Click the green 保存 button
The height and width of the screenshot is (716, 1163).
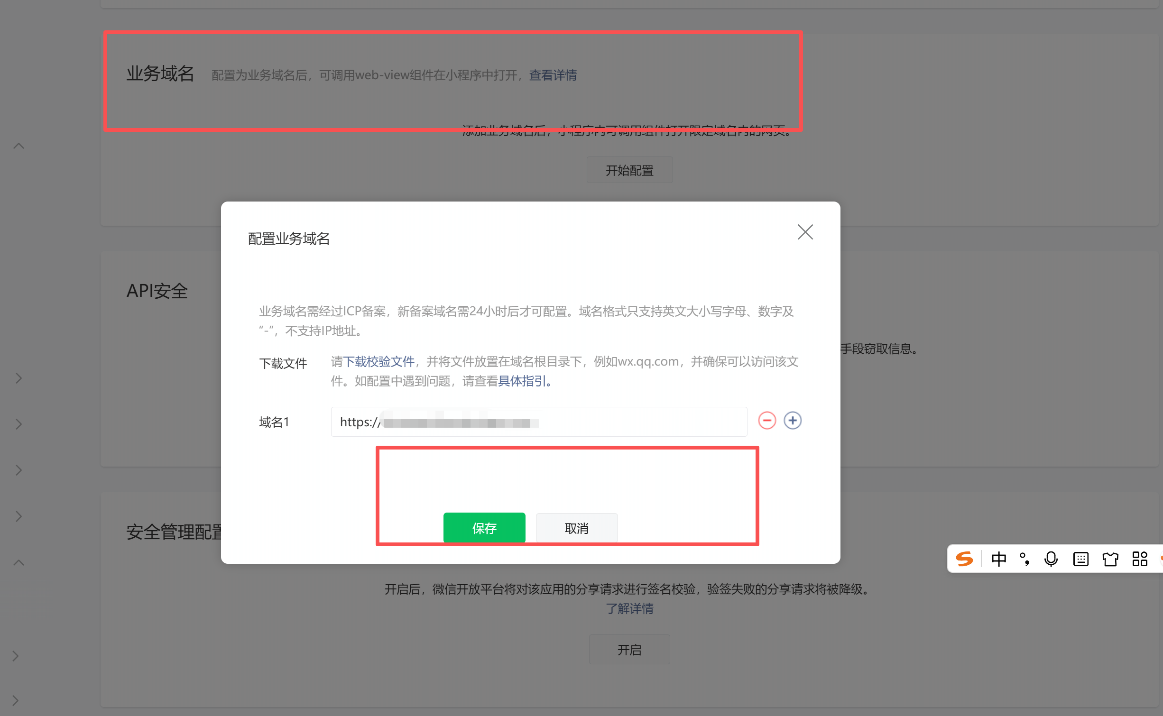484,528
